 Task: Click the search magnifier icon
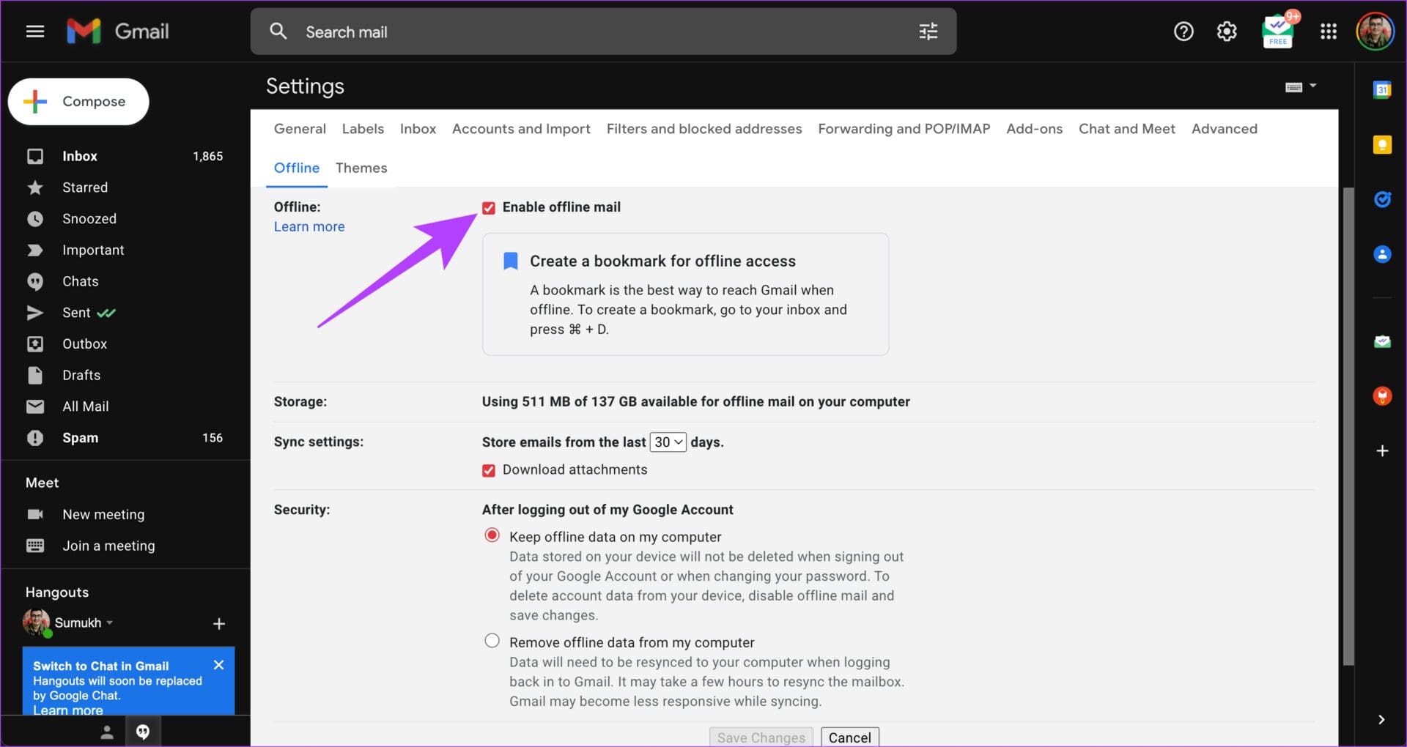(278, 31)
